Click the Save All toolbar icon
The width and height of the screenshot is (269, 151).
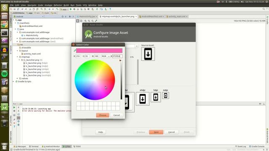point(15,9)
